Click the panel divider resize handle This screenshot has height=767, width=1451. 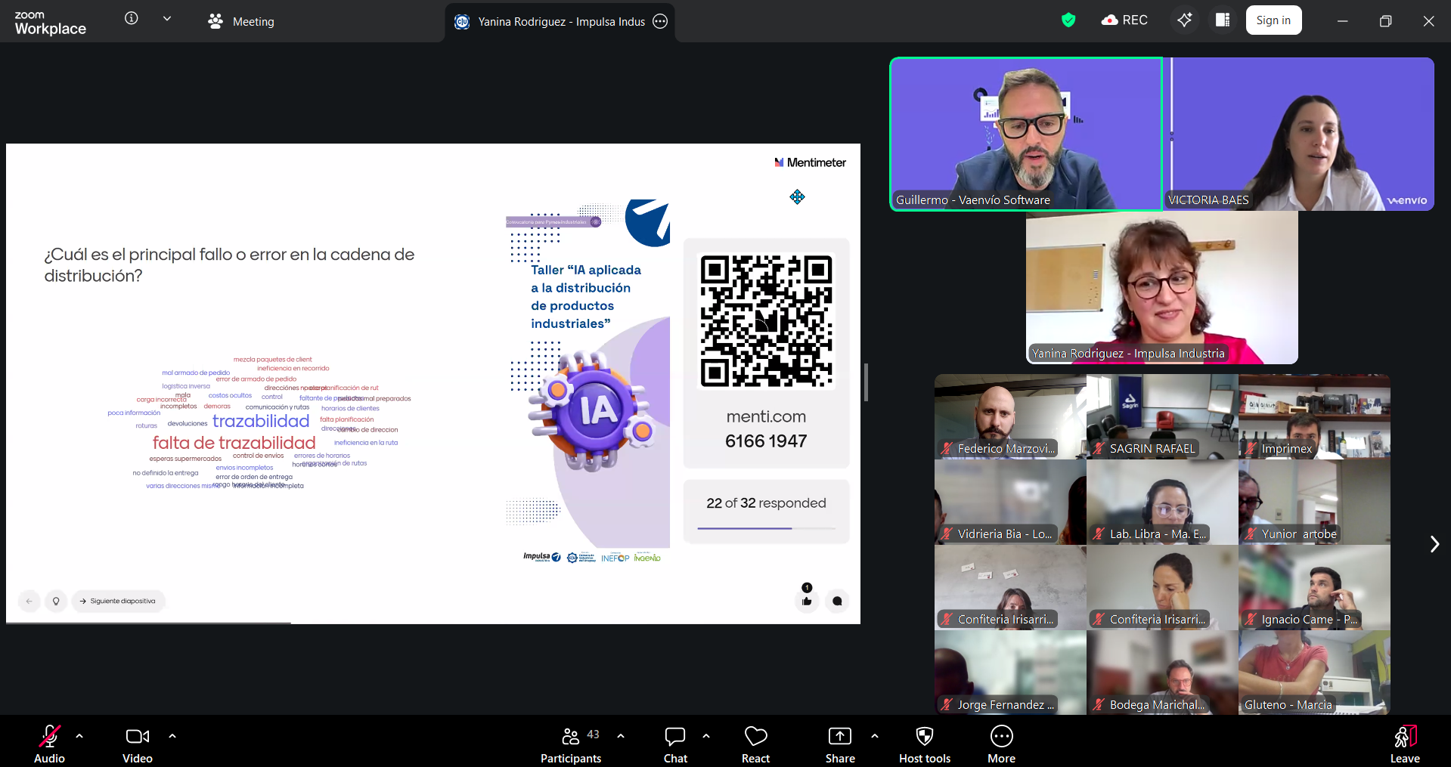point(866,382)
